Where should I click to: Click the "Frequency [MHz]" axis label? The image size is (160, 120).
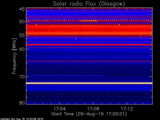14,56
